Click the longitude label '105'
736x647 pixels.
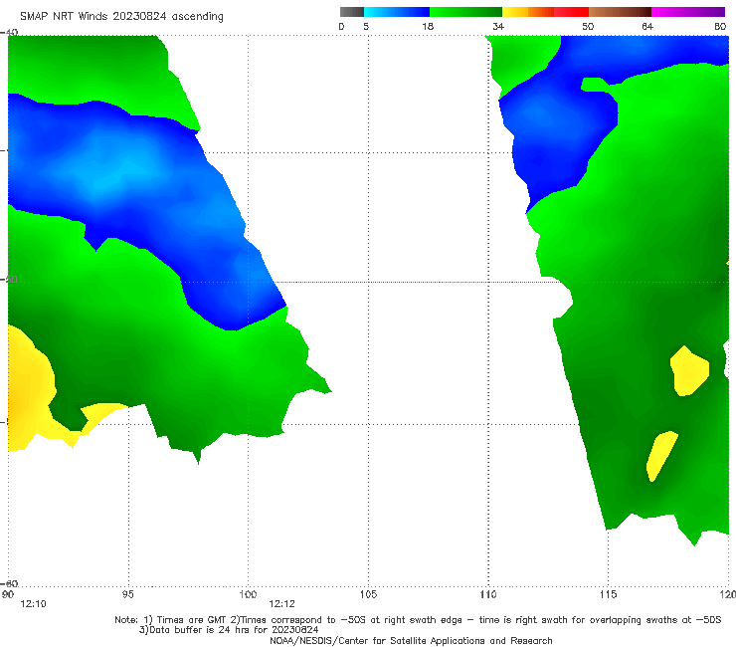(x=368, y=595)
